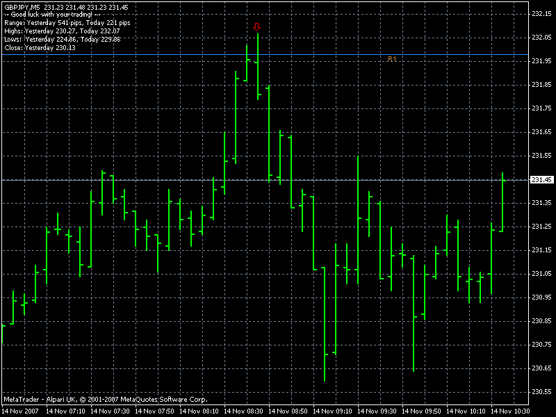Click the 230.75 price scale label

pyautogui.click(x=542, y=345)
